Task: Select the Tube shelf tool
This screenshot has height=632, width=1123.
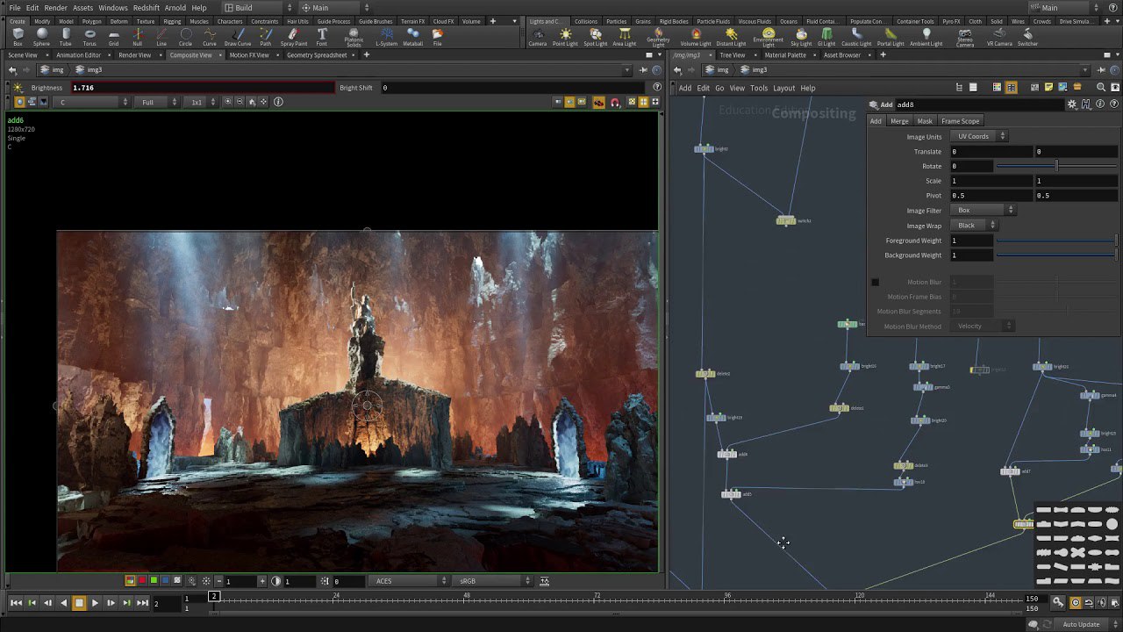Action: pyautogui.click(x=66, y=37)
